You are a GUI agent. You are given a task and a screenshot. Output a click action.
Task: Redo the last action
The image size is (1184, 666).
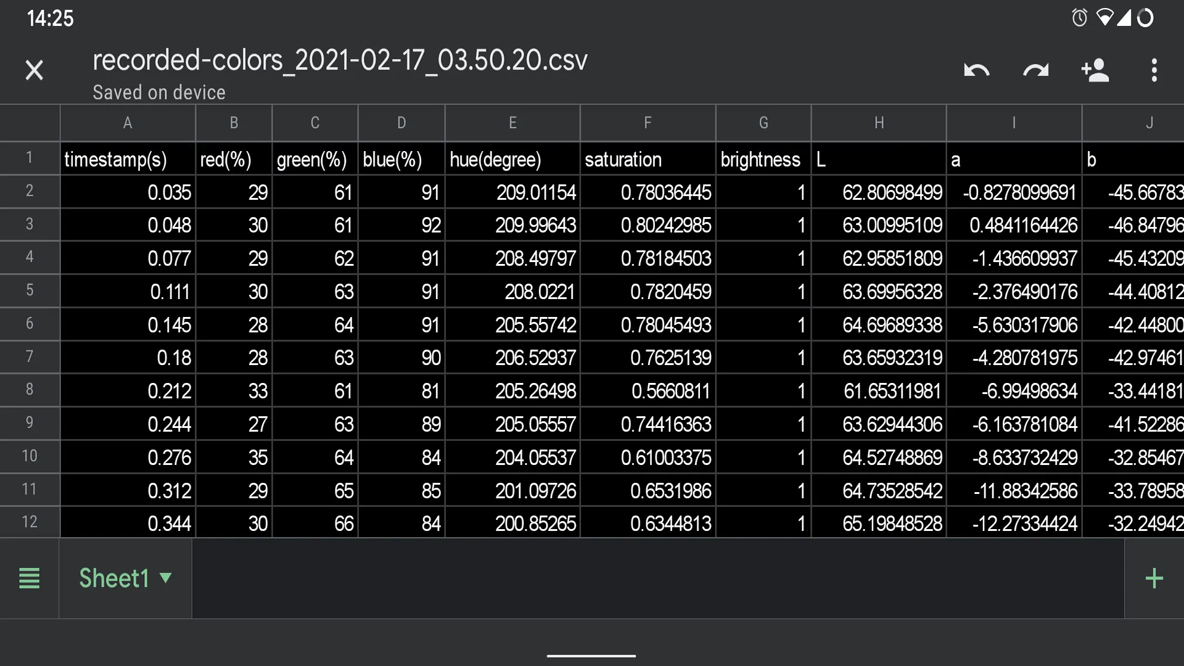(1035, 70)
